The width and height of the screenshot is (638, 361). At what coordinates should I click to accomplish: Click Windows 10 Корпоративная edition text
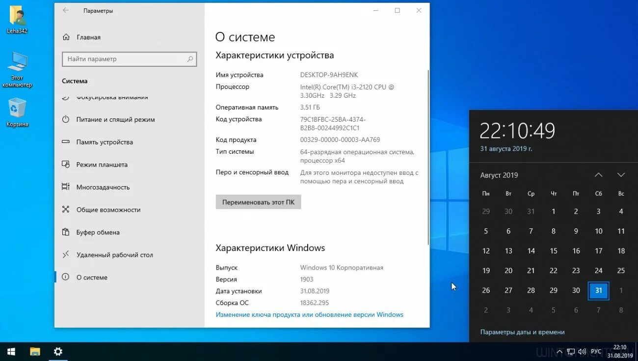[342, 268]
